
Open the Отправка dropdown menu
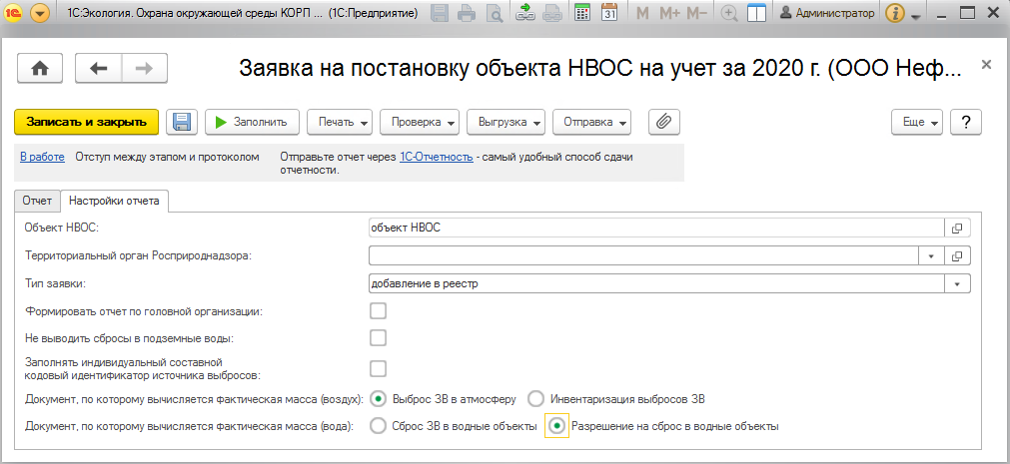click(591, 122)
